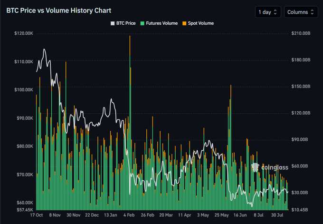Click the 16 Jun date label
The image size is (323, 224).
(x=240, y=215)
